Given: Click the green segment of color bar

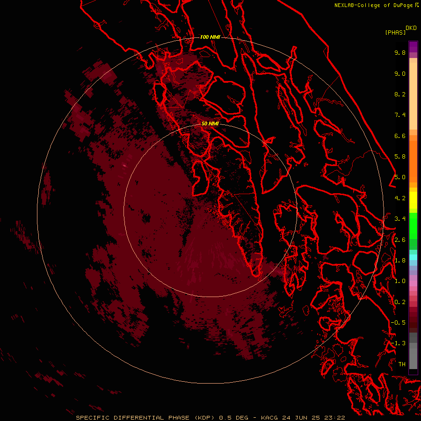Looking at the screenshot, I should pyautogui.click(x=413, y=226).
